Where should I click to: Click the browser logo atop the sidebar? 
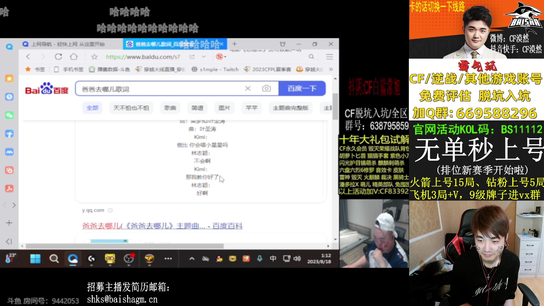9,46
